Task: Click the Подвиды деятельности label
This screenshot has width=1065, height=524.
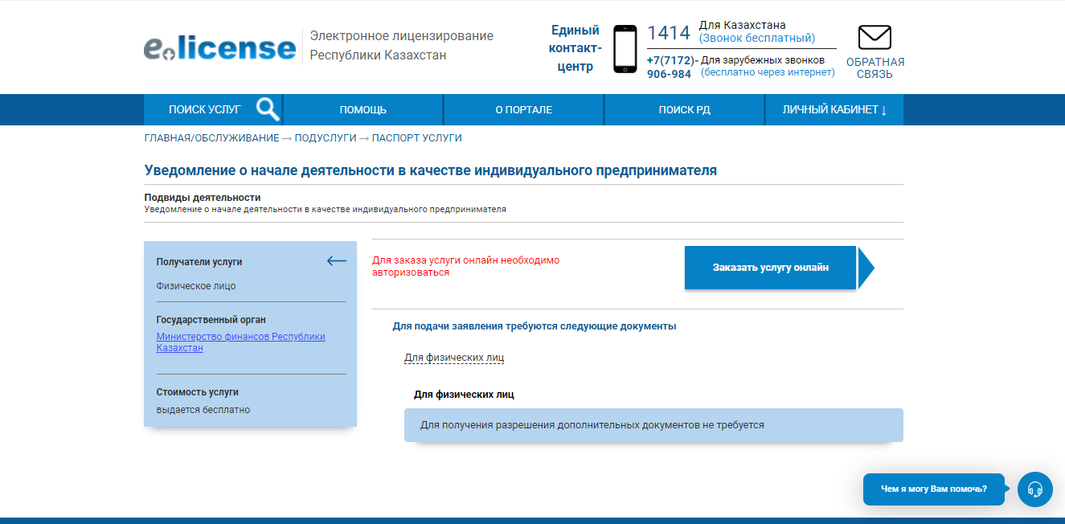Action: click(203, 198)
